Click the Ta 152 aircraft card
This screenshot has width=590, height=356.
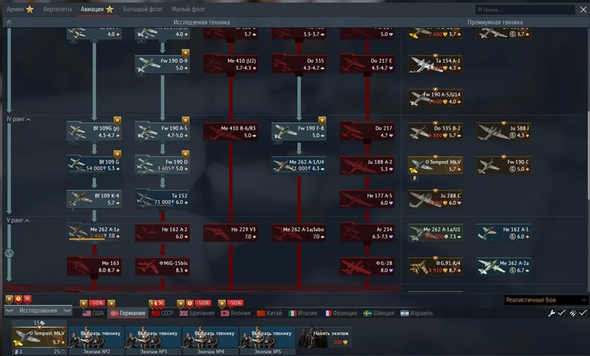point(162,198)
